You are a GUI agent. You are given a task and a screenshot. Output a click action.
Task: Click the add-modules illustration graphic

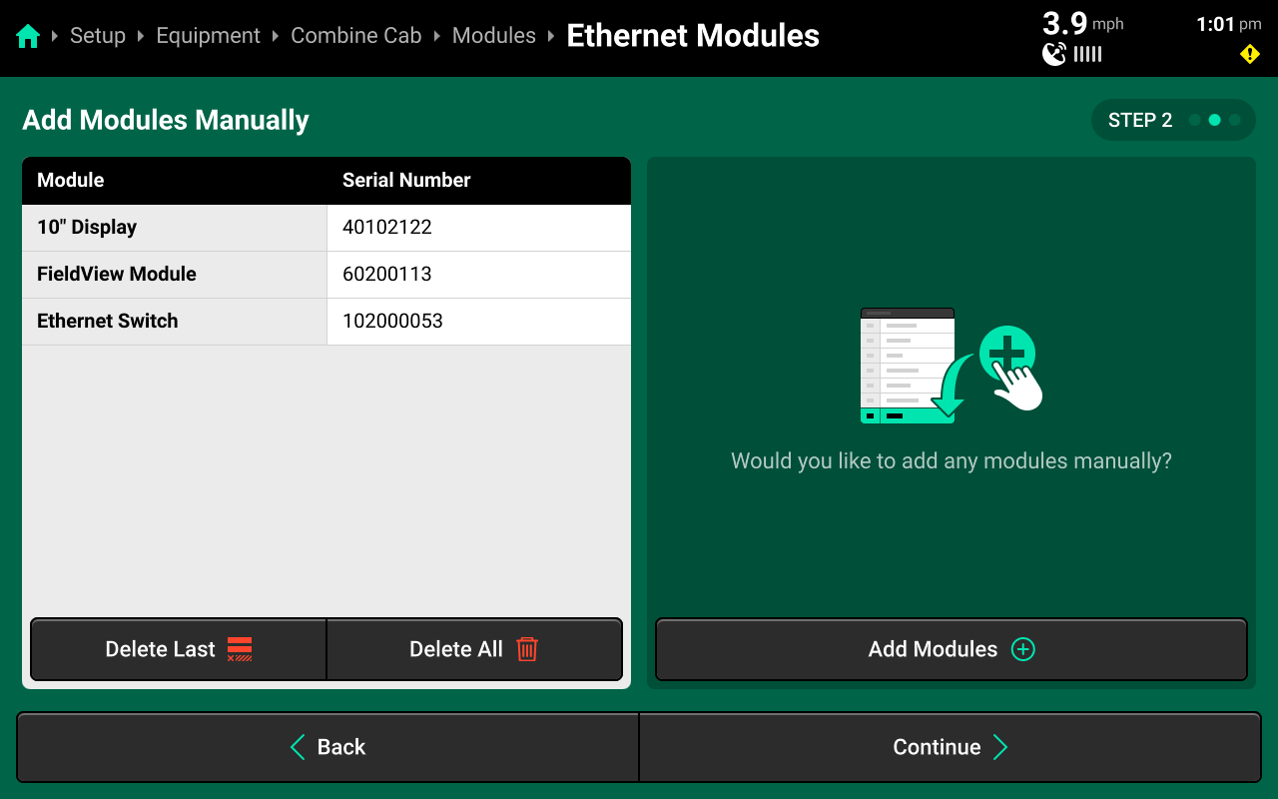tap(951, 365)
